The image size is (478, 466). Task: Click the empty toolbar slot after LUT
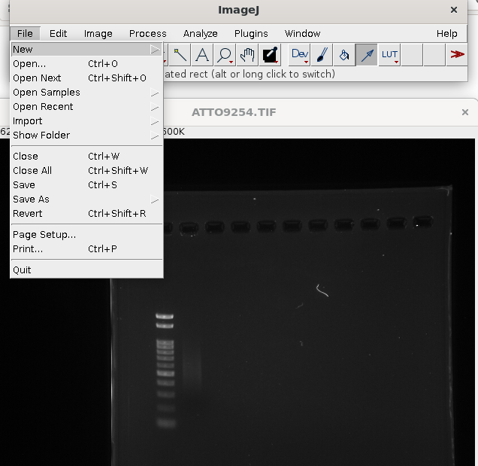412,55
